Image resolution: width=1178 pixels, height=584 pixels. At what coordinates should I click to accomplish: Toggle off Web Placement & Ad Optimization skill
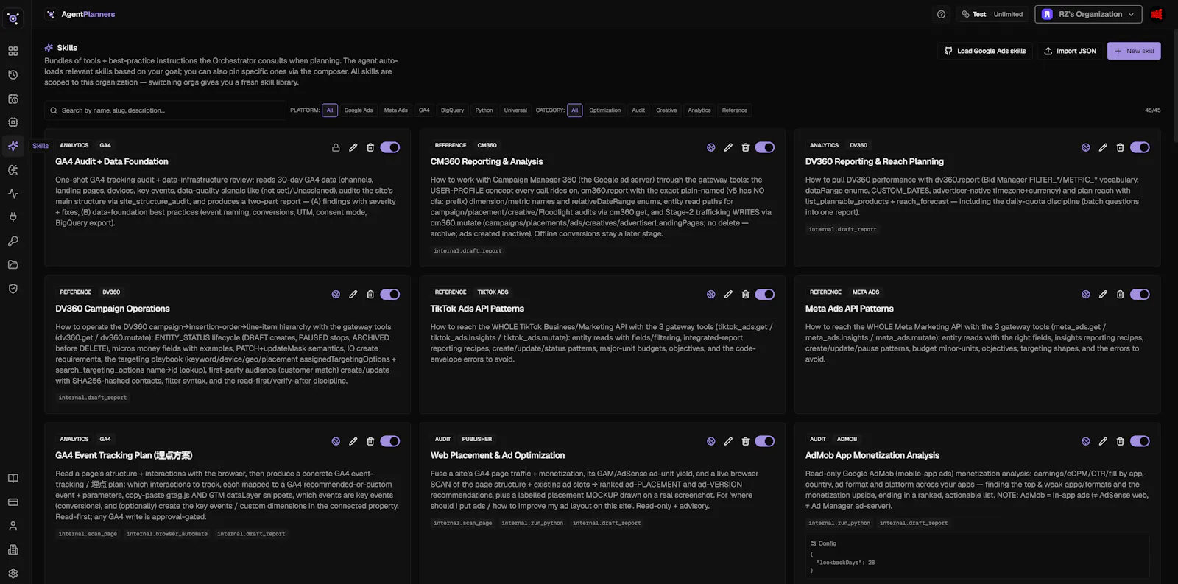[x=765, y=441]
